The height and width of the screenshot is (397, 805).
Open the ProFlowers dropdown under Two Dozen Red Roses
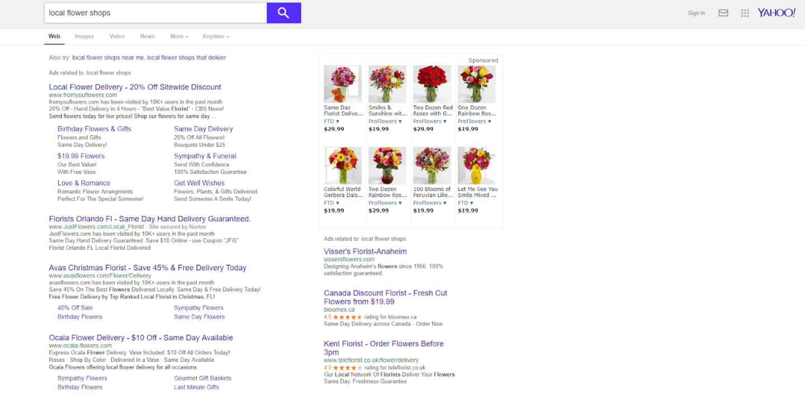430,121
